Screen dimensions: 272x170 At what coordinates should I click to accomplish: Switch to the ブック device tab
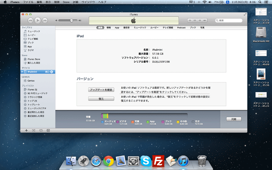(x=193, y=28)
